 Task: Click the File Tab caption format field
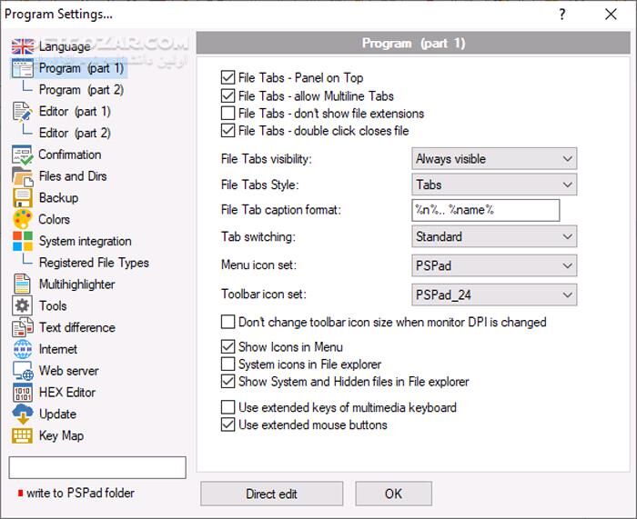point(485,211)
